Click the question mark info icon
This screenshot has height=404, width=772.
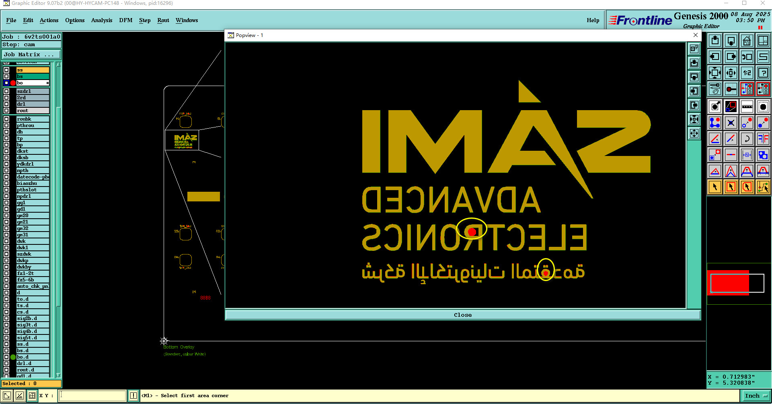coord(763,73)
